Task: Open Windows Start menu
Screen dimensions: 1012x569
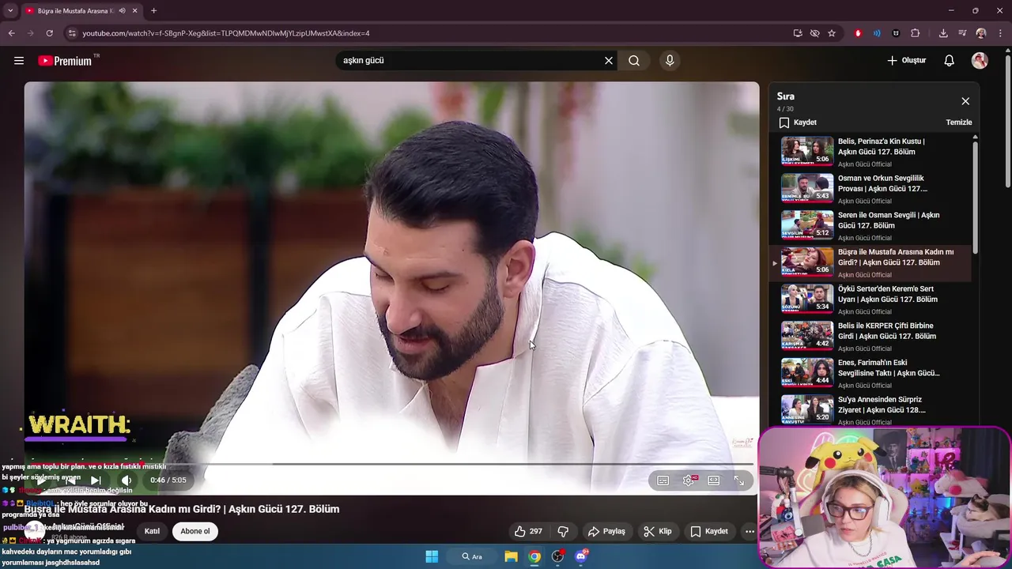Action: click(x=432, y=556)
